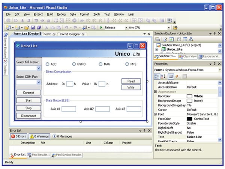This screenshot has width=225, height=169.
Task: Open the Select COM Port combo box
Action: 39,82
